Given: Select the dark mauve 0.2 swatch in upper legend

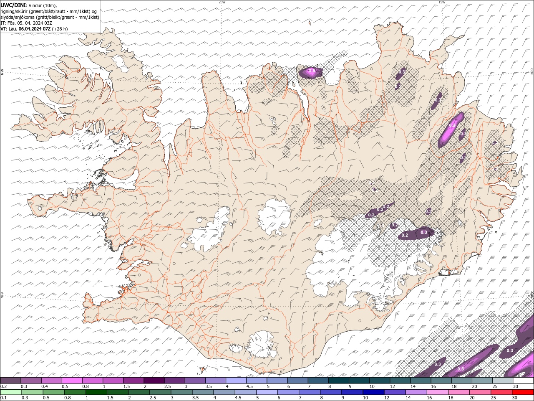Looking at the screenshot, I should point(10,381).
